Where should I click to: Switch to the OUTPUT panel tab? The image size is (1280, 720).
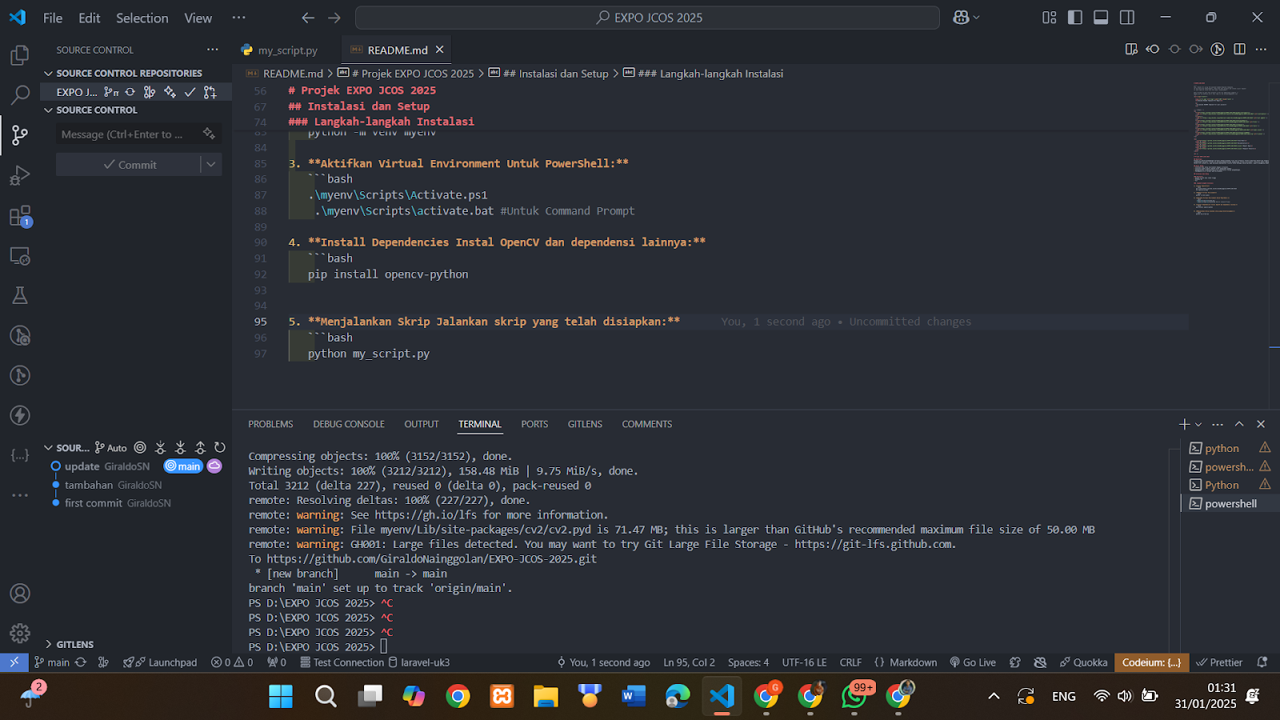pyautogui.click(x=422, y=424)
